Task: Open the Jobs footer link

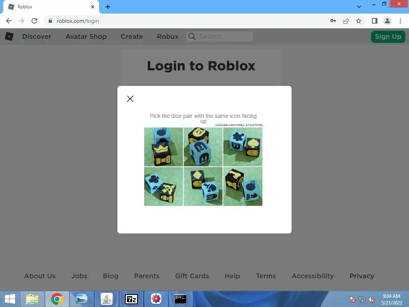Action: coord(79,276)
